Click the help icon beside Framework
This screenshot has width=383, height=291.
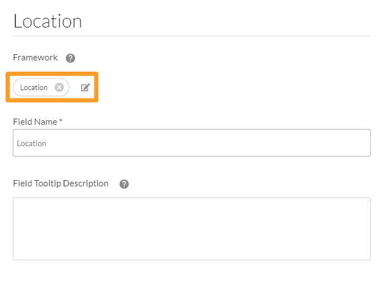(70, 58)
